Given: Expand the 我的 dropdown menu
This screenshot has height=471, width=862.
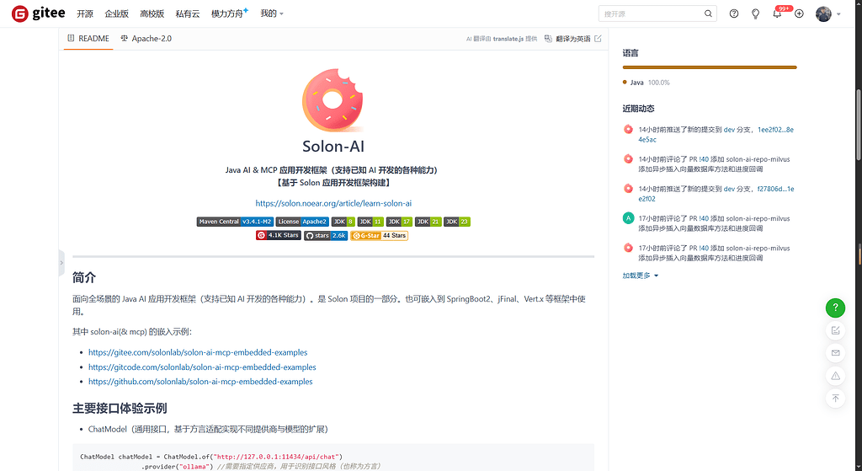Looking at the screenshot, I should pos(272,13).
